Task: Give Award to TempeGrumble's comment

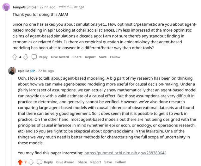Action: [x=60, y=57]
